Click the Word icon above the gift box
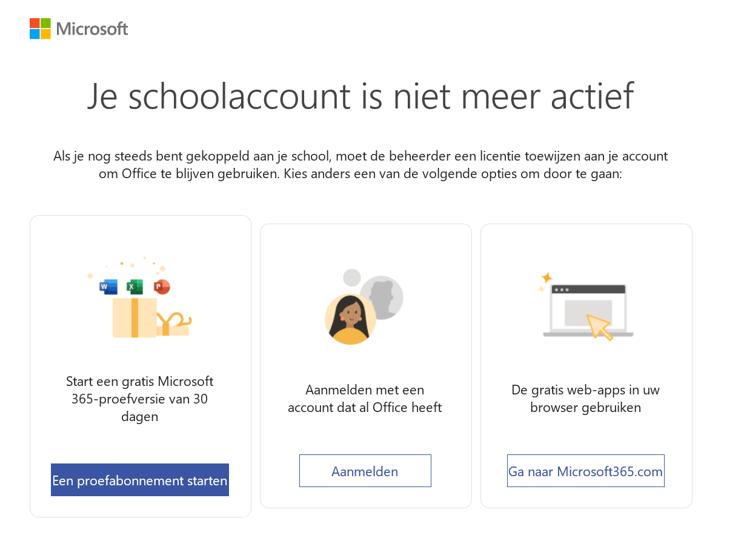744x538 pixels. (x=108, y=287)
